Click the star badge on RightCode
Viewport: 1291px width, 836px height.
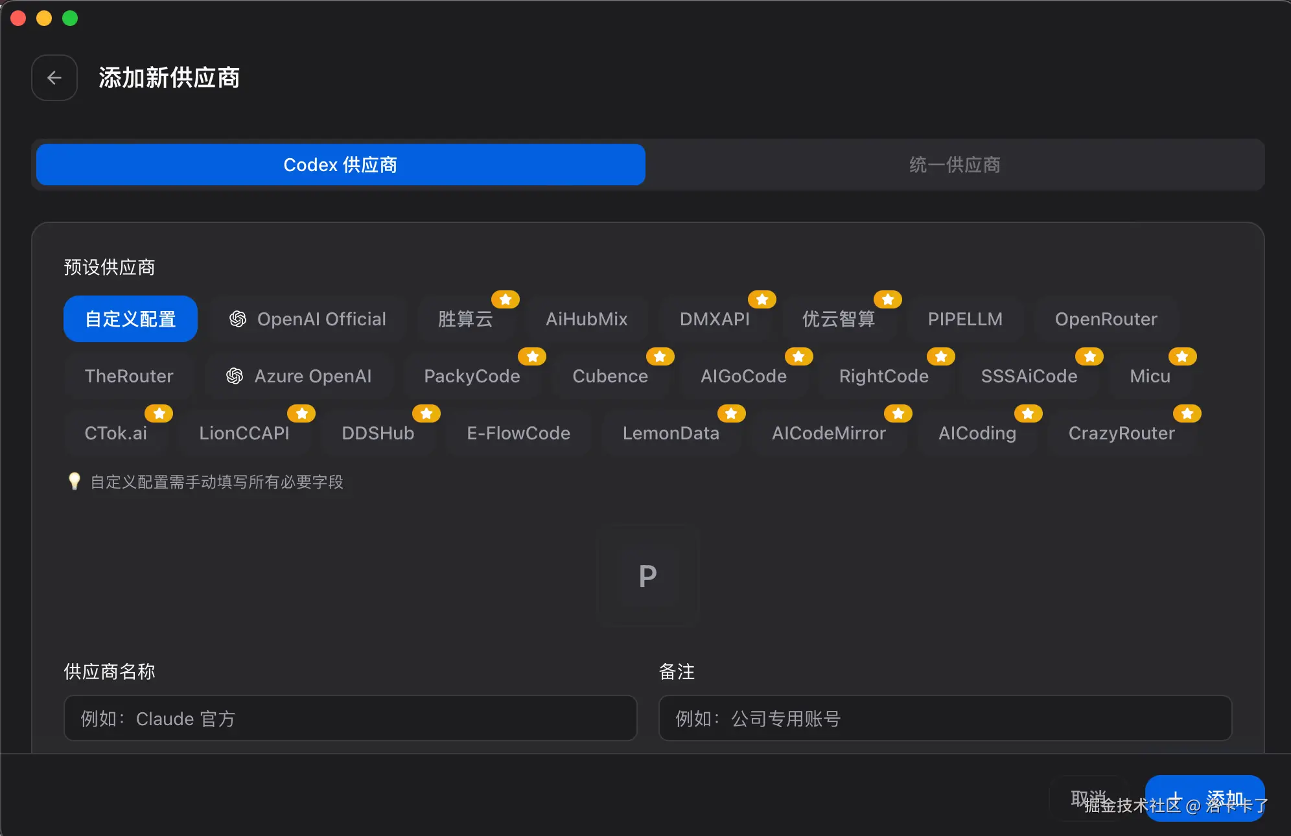tap(941, 356)
